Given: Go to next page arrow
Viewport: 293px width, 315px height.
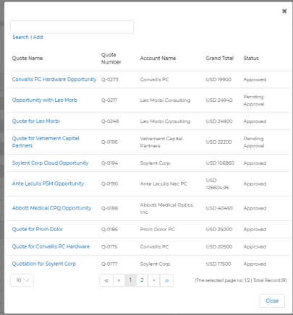Looking at the screenshot, I should (x=154, y=280).
